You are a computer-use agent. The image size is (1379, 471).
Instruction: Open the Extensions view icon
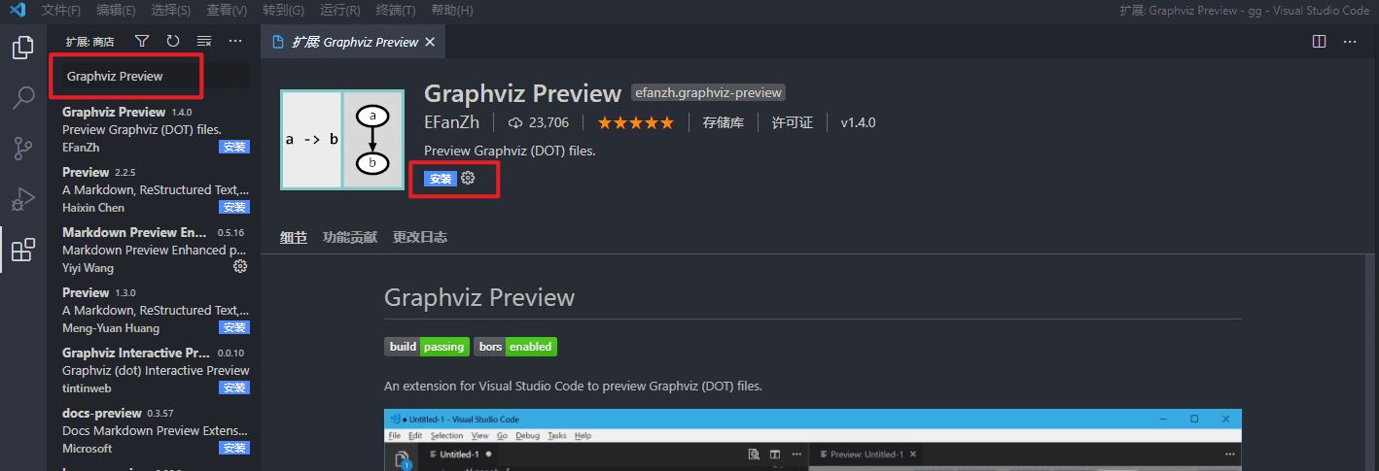click(x=23, y=250)
